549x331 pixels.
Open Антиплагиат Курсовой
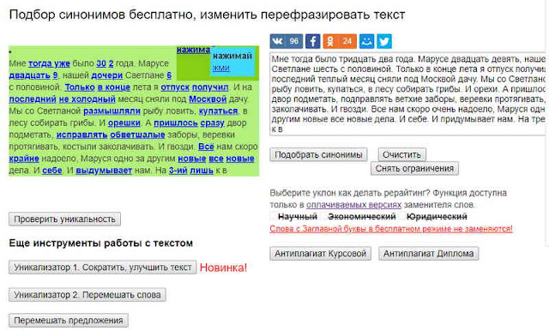(x=320, y=253)
